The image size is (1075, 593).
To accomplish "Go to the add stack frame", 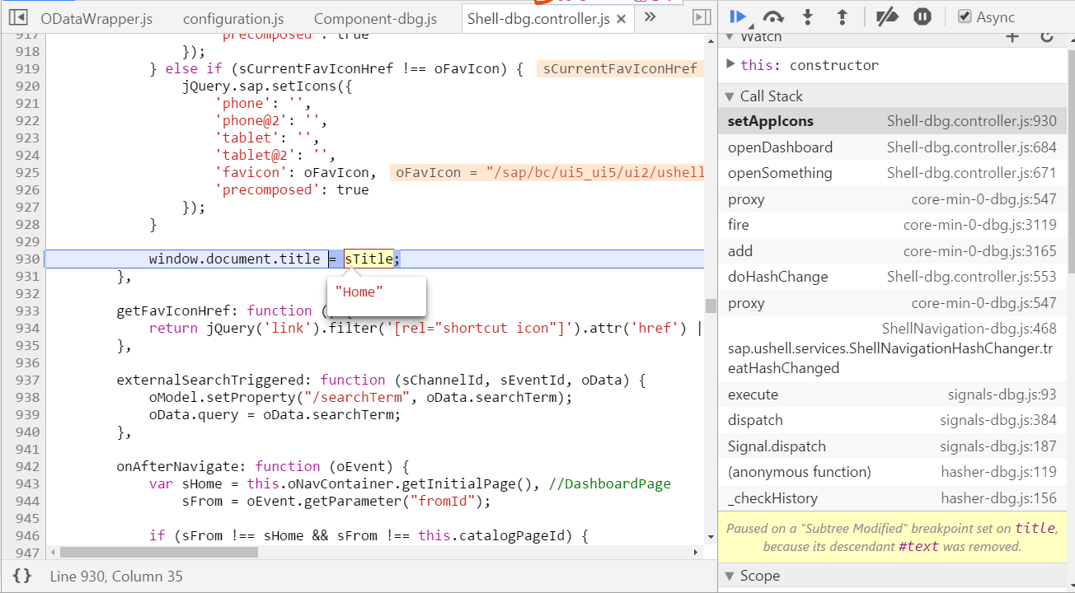I will click(x=892, y=251).
